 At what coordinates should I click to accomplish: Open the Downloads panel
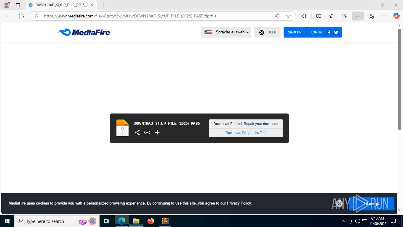(x=358, y=16)
